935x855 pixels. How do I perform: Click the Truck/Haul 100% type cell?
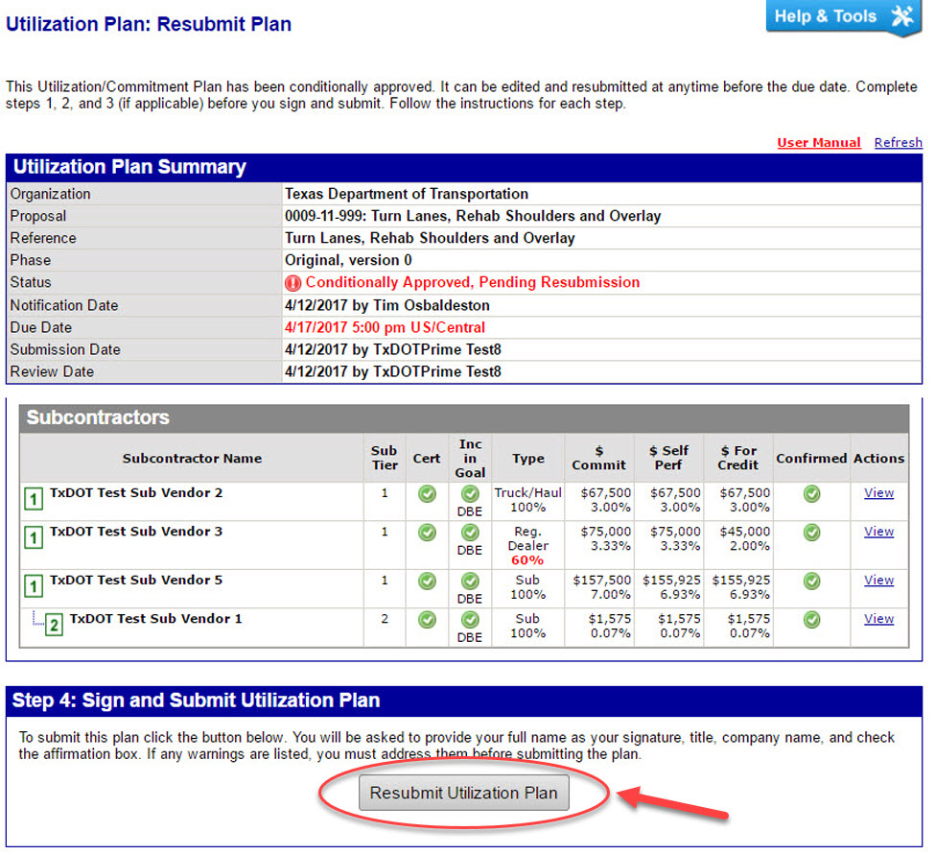point(528,500)
